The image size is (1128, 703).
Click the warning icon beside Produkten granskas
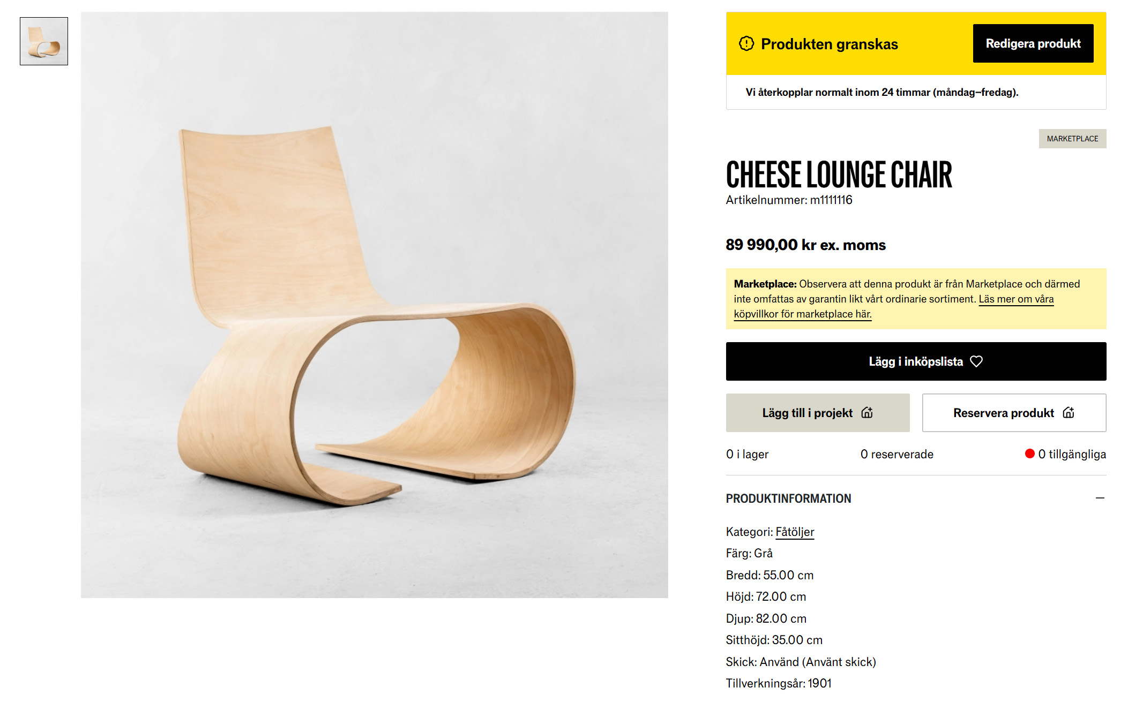pyautogui.click(x=746, y=43)
